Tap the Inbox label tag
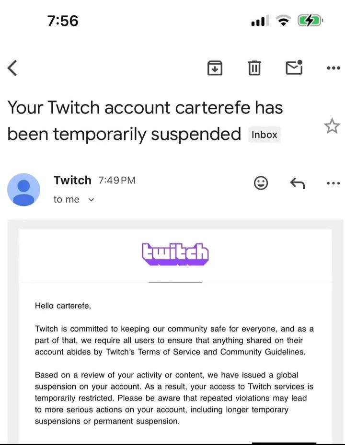The width and height of the screenshot is (345, 445). pyautogui.click(x=264, y=135)
